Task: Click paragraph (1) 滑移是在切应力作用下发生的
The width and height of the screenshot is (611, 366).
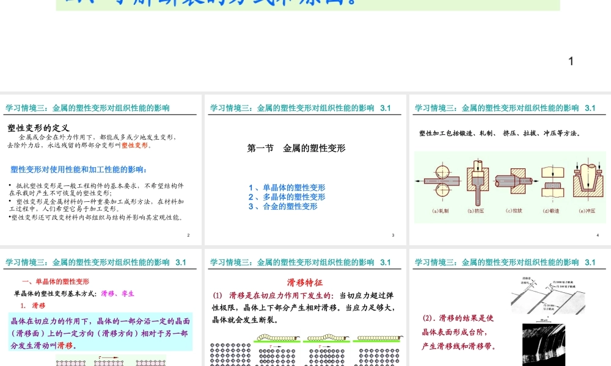Action: tap(304, 307)
